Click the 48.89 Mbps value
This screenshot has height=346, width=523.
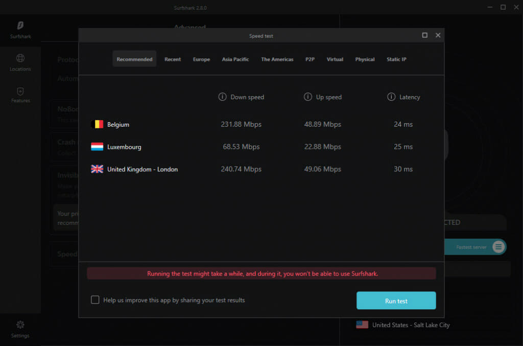[323, 125]
